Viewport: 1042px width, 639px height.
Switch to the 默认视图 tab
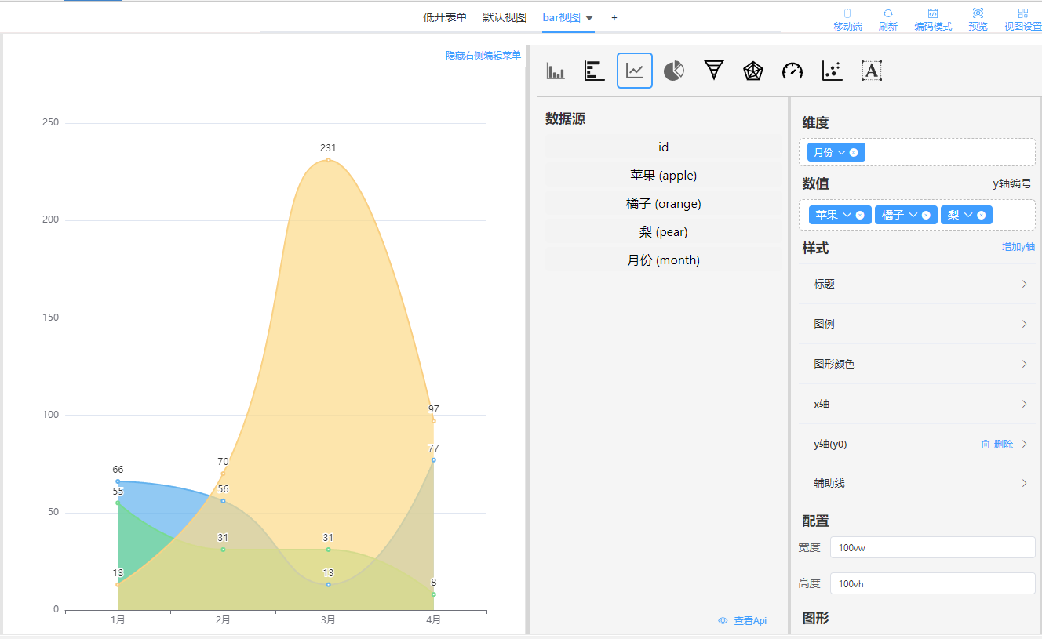tap(505, 17)
